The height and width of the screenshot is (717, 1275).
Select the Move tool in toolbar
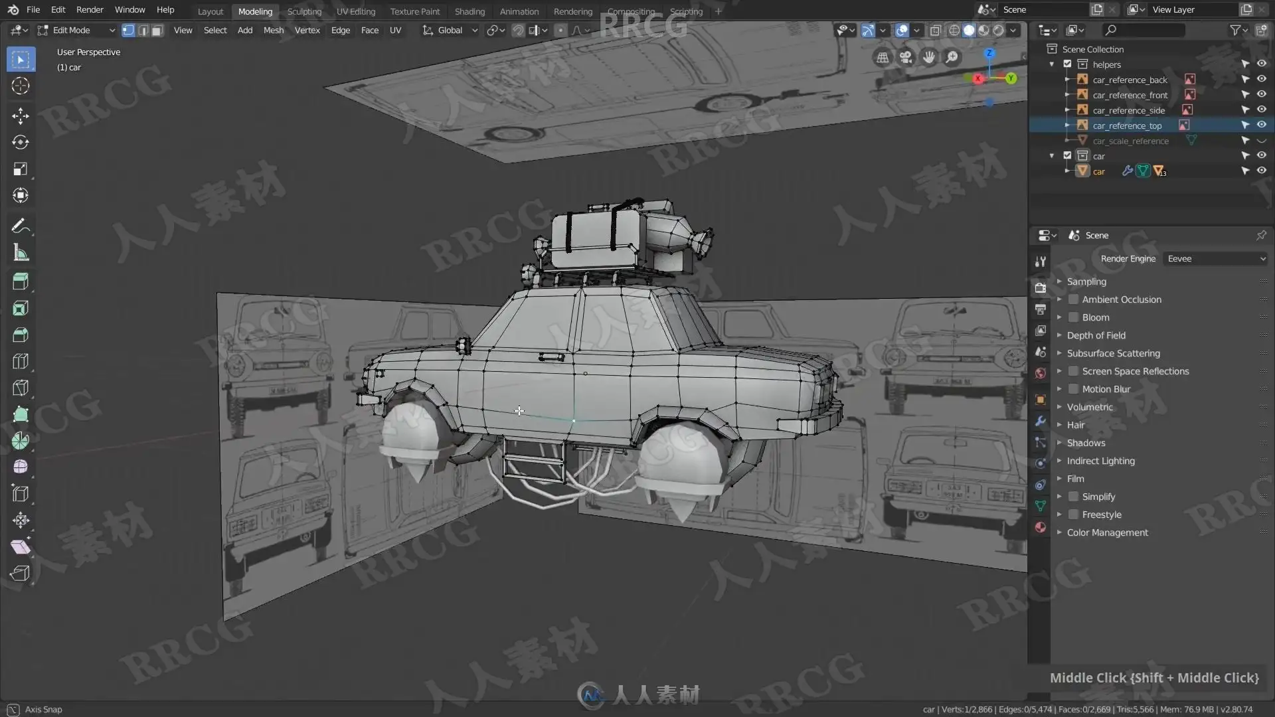coord(20,116)
